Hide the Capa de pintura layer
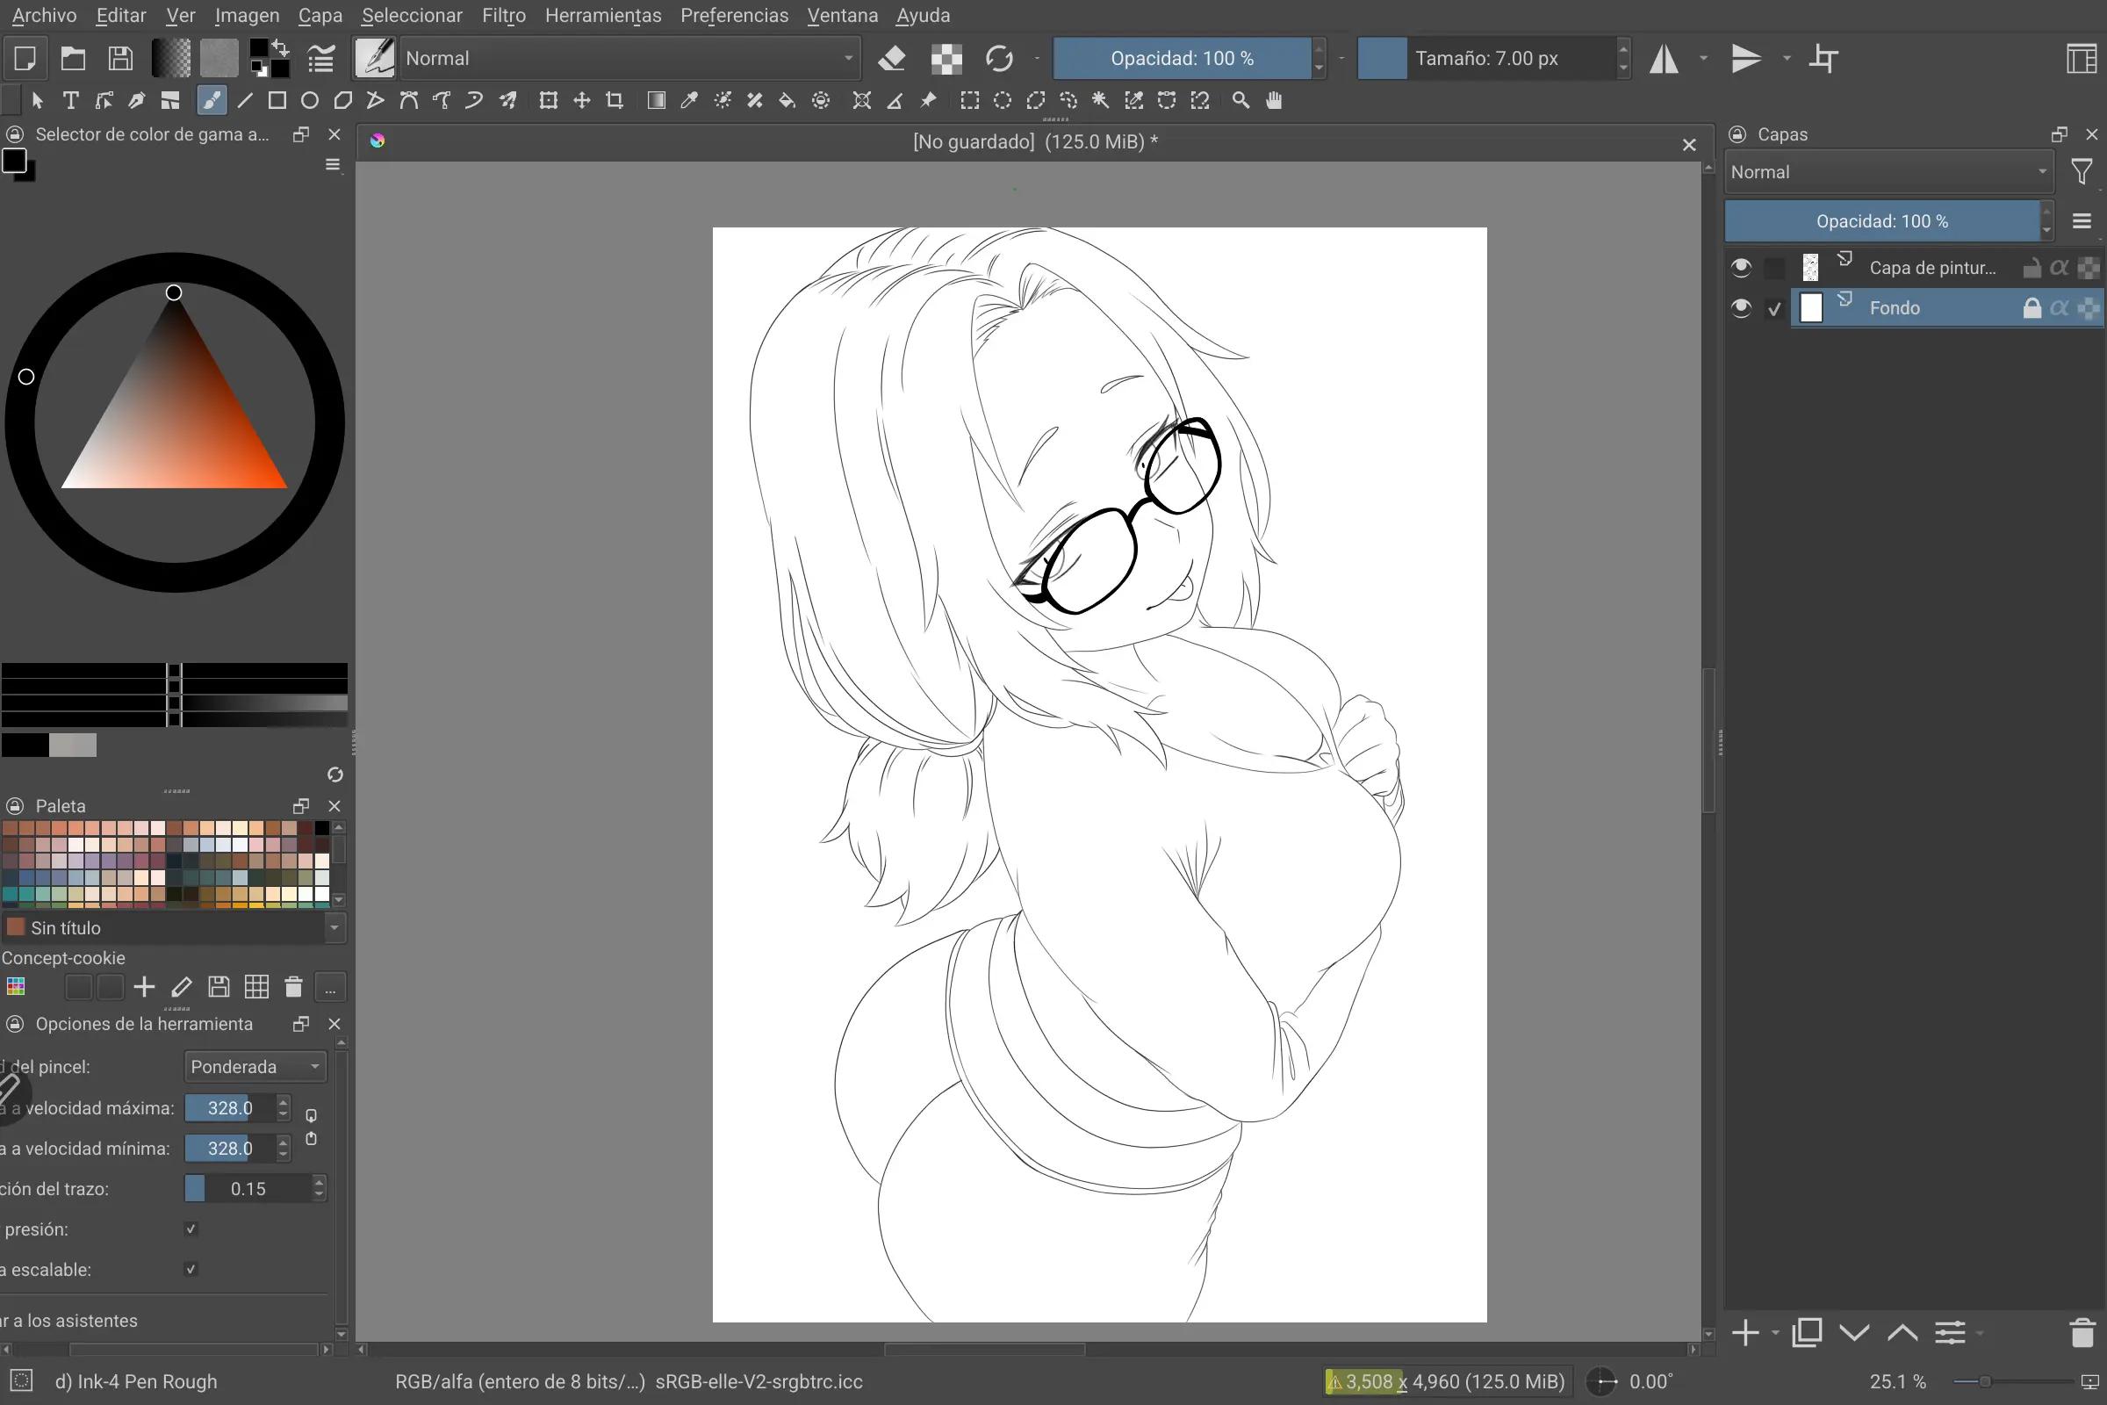The width and height of the screenshot is (2107, 1405). (x=1741, y=267)
